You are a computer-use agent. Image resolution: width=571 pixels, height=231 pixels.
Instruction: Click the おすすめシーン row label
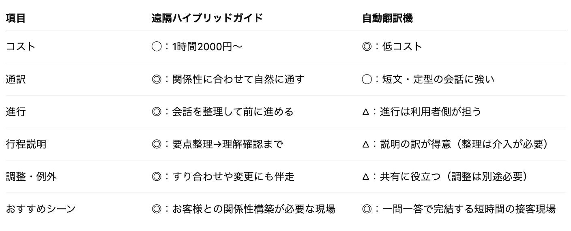pos(41,209)
